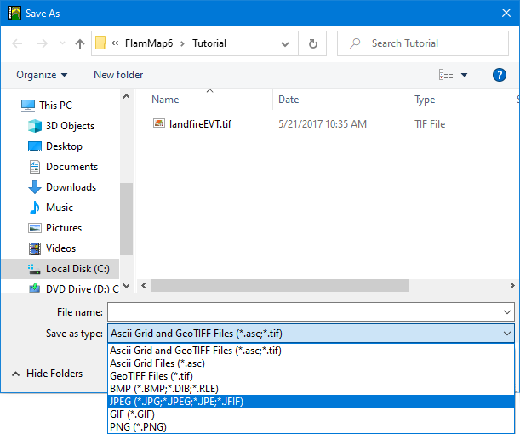Click the Search Tutorial field
Screen dimensions: 520x434
click(423, 43)
